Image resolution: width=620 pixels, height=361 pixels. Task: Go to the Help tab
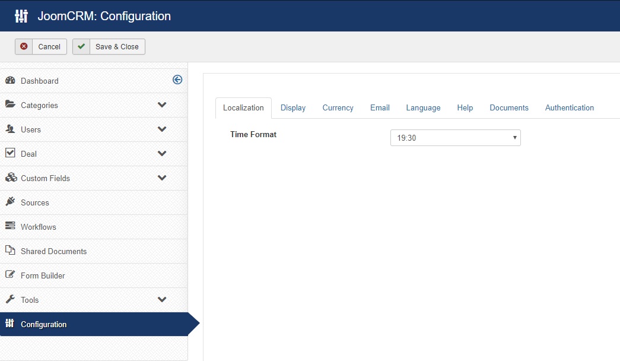click(465, 107)
